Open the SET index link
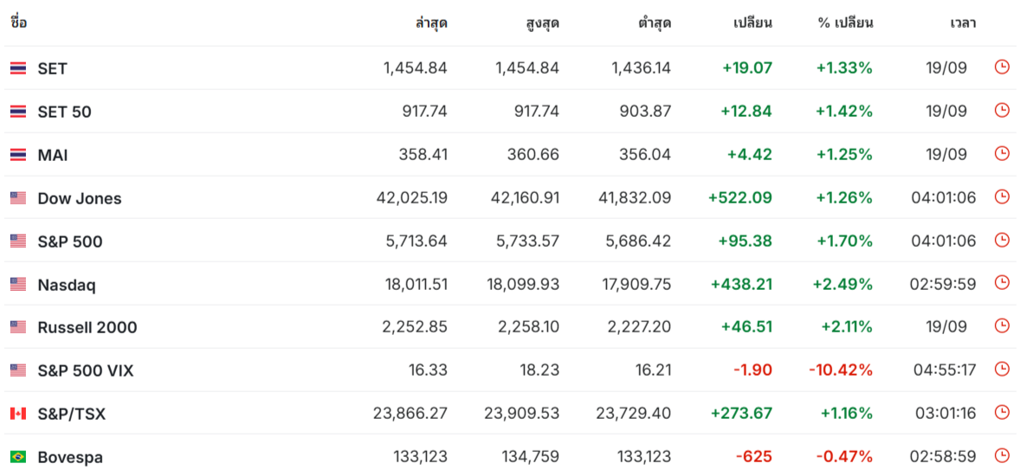 52,68
